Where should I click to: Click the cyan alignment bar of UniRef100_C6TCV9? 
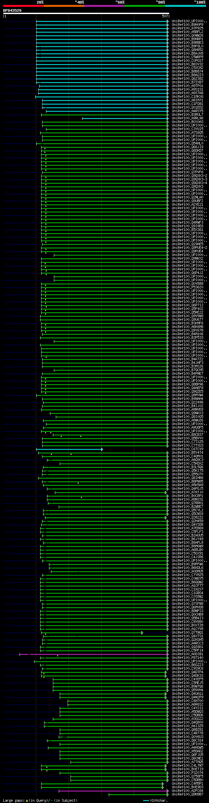click(x=70, y=449)
